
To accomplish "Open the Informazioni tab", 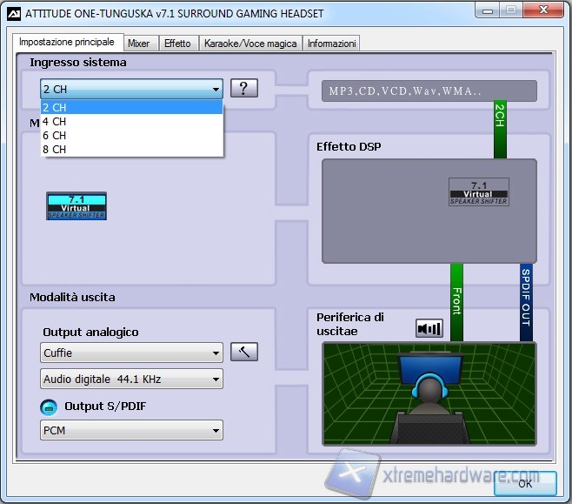I will (331, 44).
